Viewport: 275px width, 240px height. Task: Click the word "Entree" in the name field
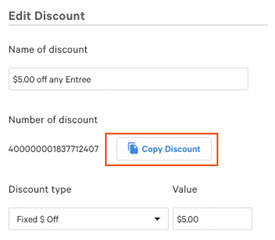coord(80,80)
